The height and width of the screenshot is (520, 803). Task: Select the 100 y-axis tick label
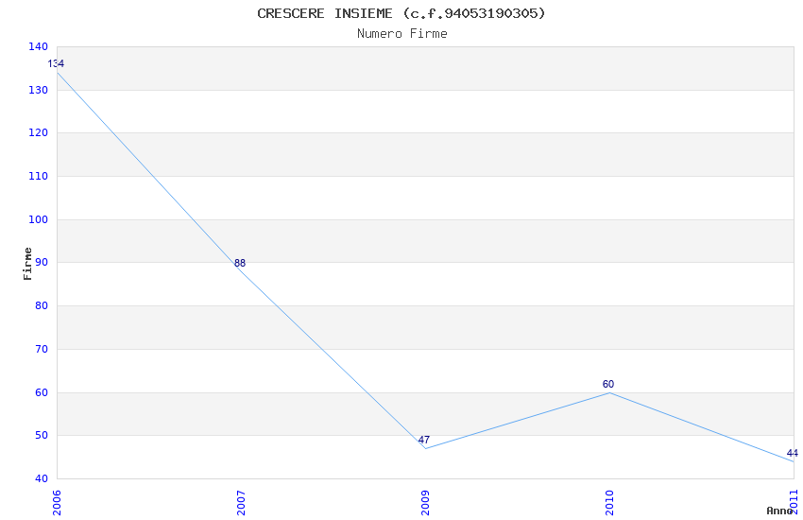pos(38,219)
